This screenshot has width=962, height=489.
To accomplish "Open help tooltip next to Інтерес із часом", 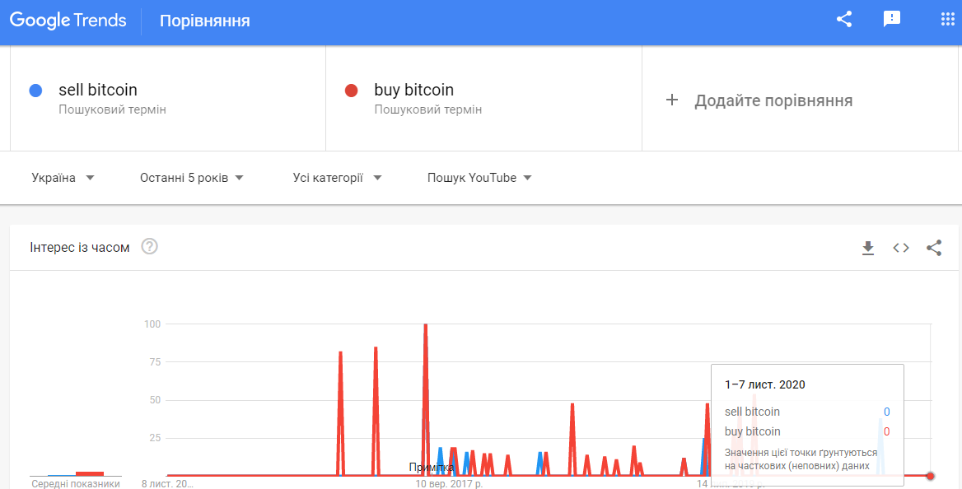I will point(149,247).
